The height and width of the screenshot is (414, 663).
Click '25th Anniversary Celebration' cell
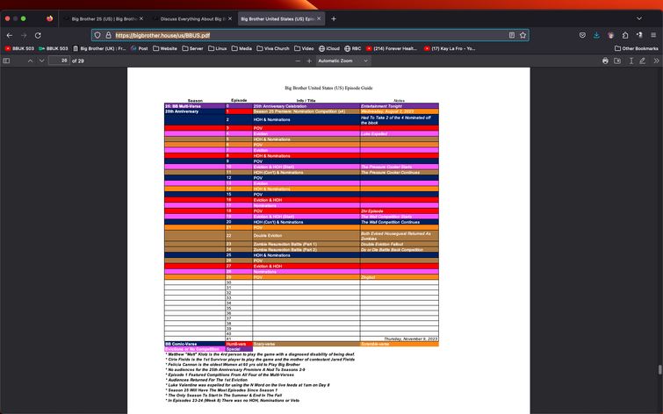[306, 106]
